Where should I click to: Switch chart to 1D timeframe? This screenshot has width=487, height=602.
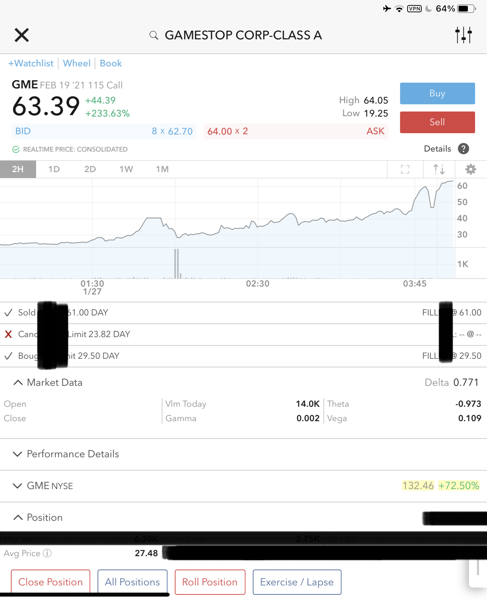click(x=54, y=169)
